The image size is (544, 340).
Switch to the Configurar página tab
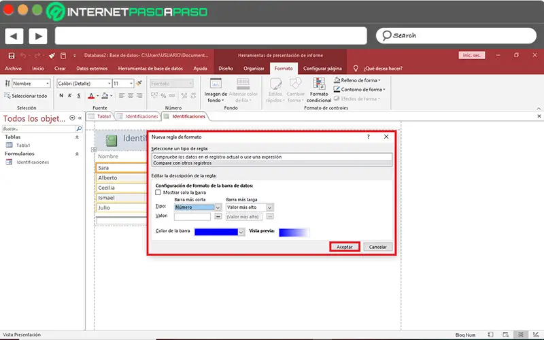322,69
